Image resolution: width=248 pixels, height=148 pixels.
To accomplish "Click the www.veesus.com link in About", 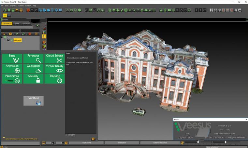I will point(227,133).
